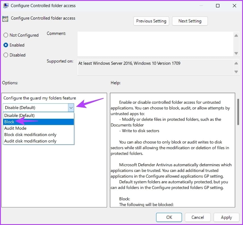Click Supported on scroll up arrow
Screen dimensions: 243x225
[x=236, y=63]
